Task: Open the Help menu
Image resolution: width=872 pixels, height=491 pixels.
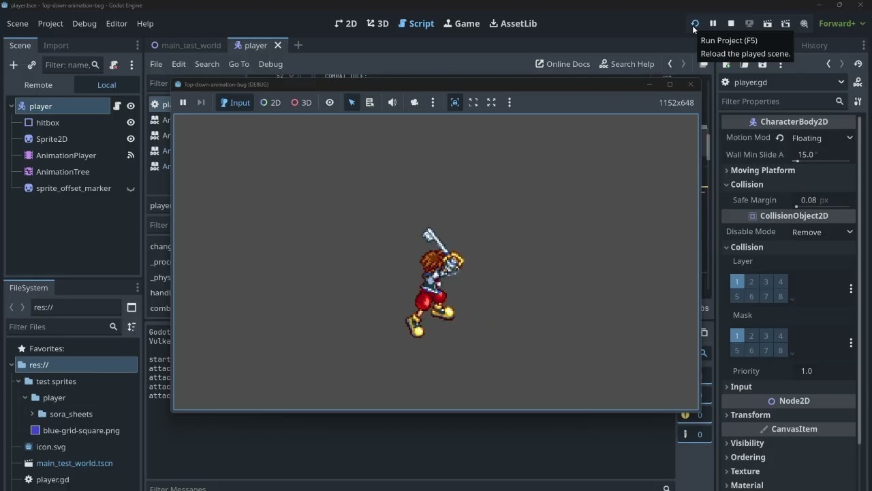Action: click(145, 23)
